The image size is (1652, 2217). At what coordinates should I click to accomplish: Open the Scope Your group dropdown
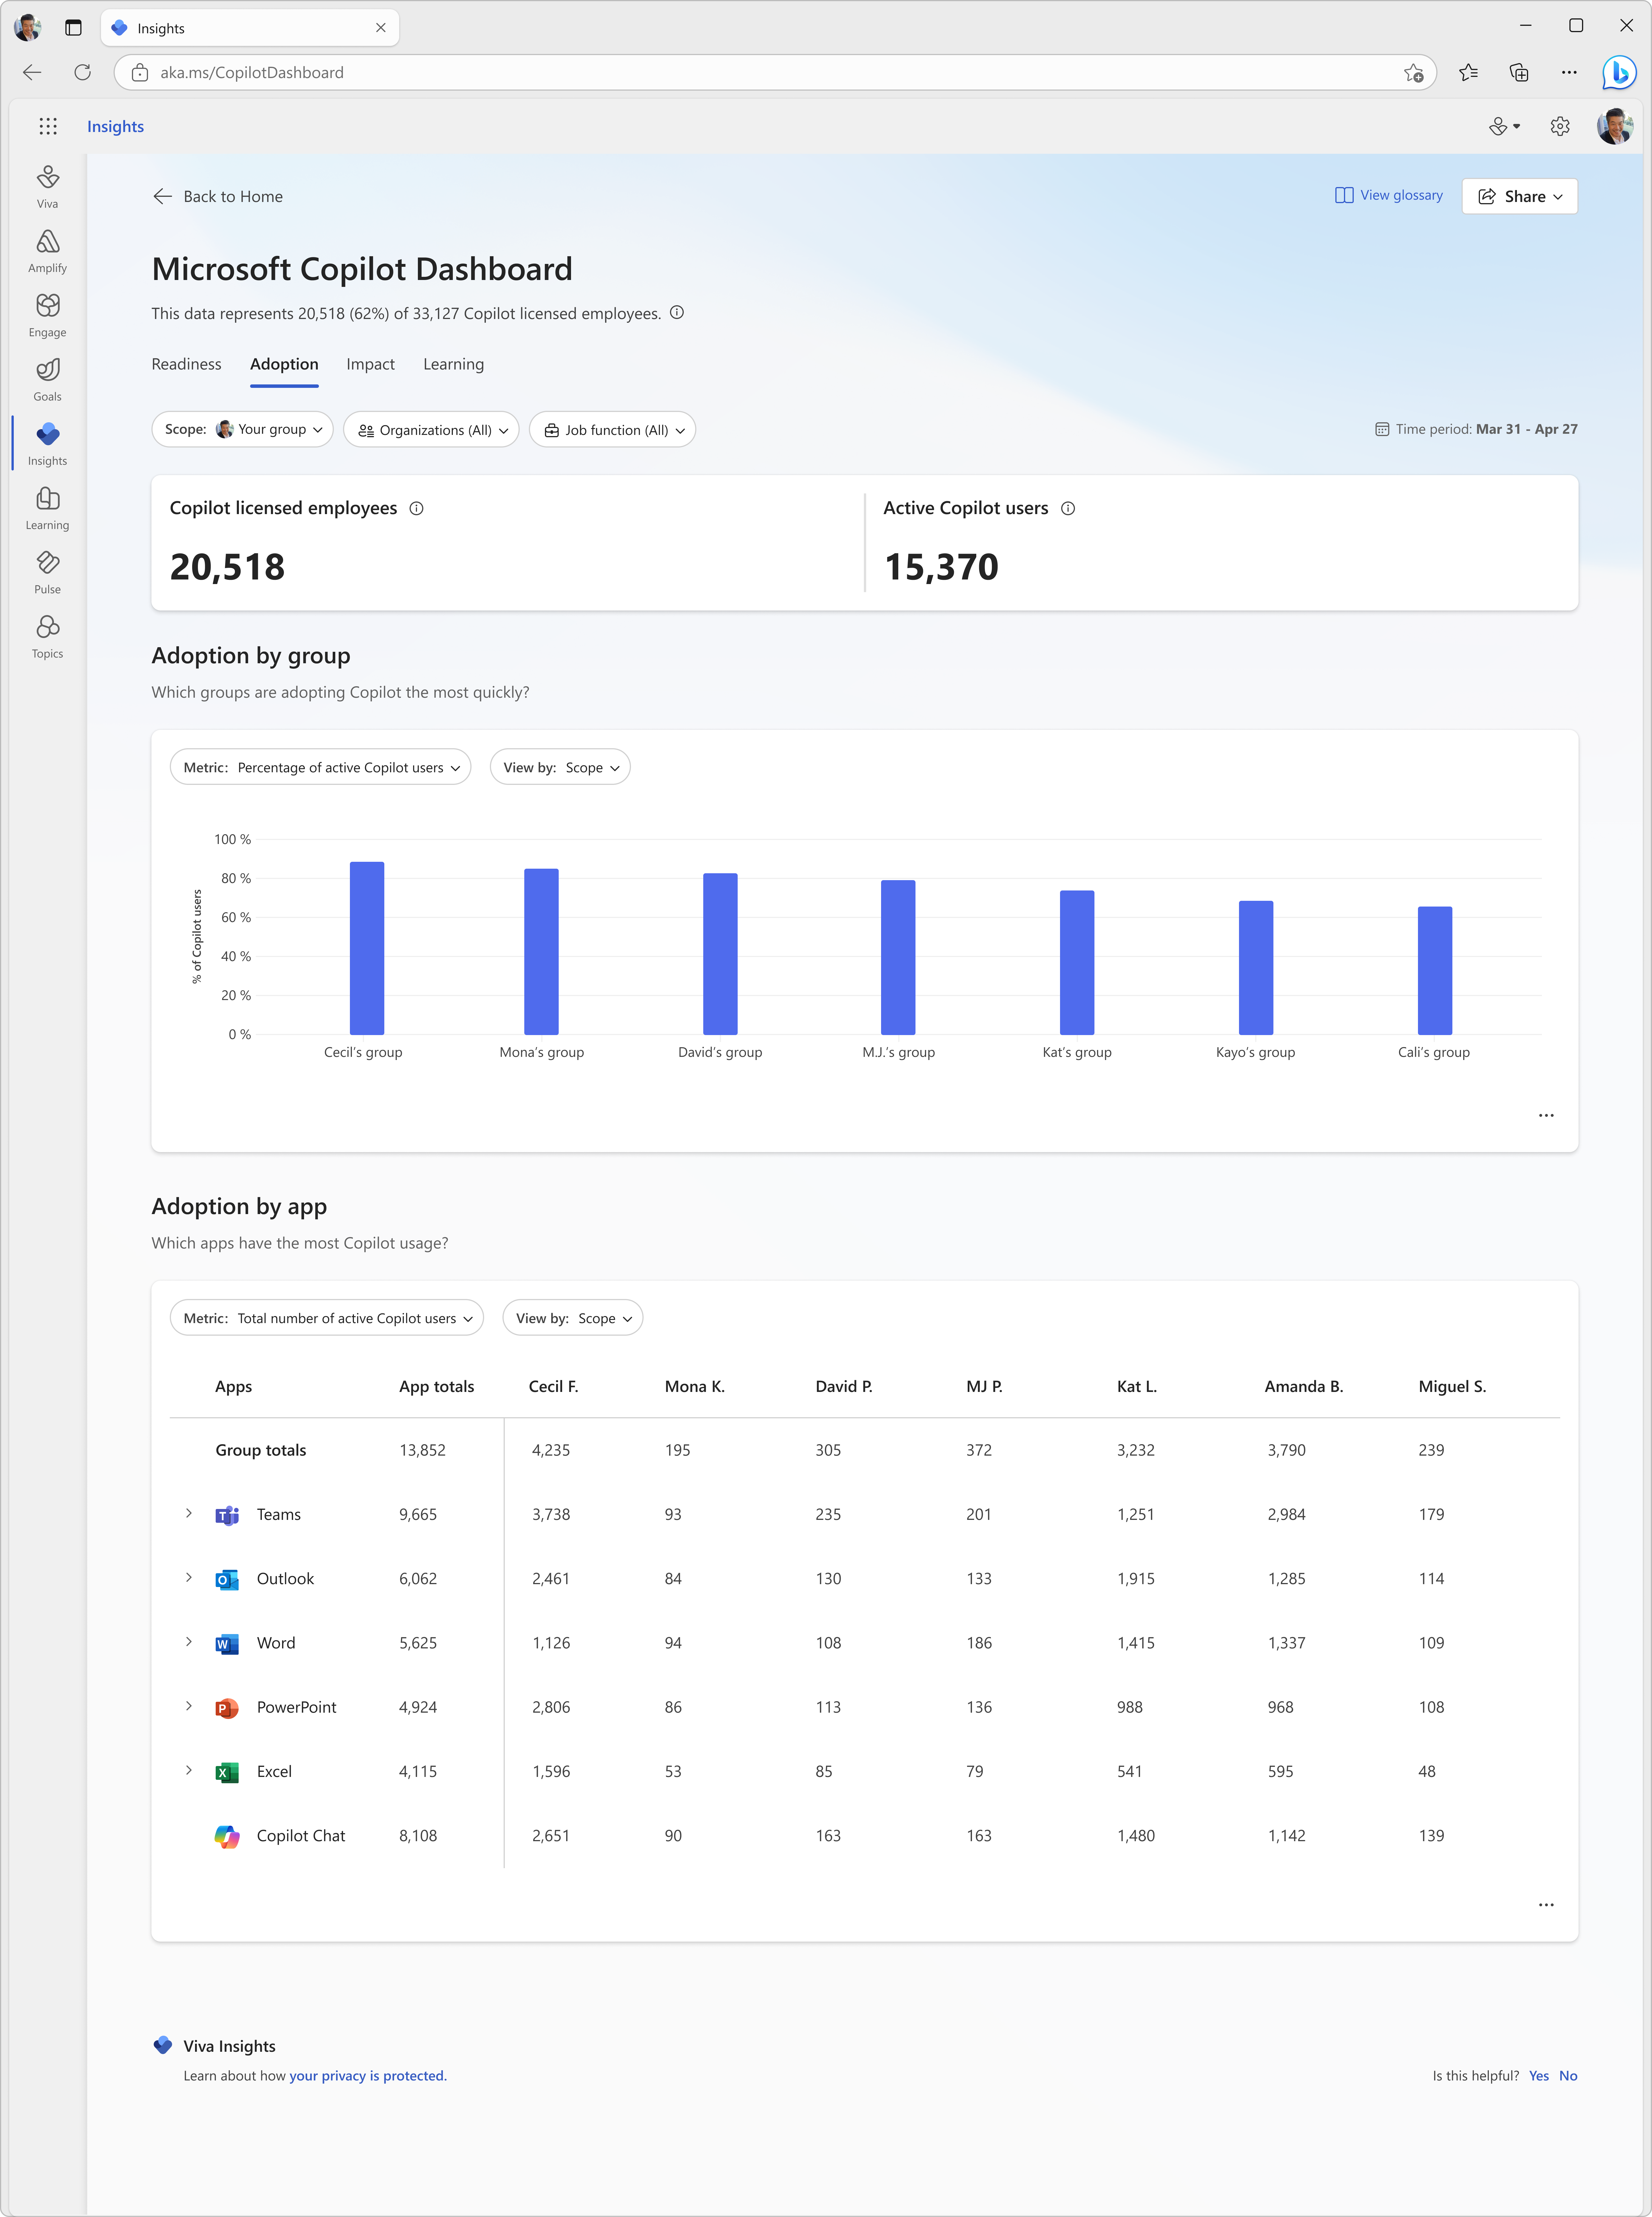click(x=242, y=429)
